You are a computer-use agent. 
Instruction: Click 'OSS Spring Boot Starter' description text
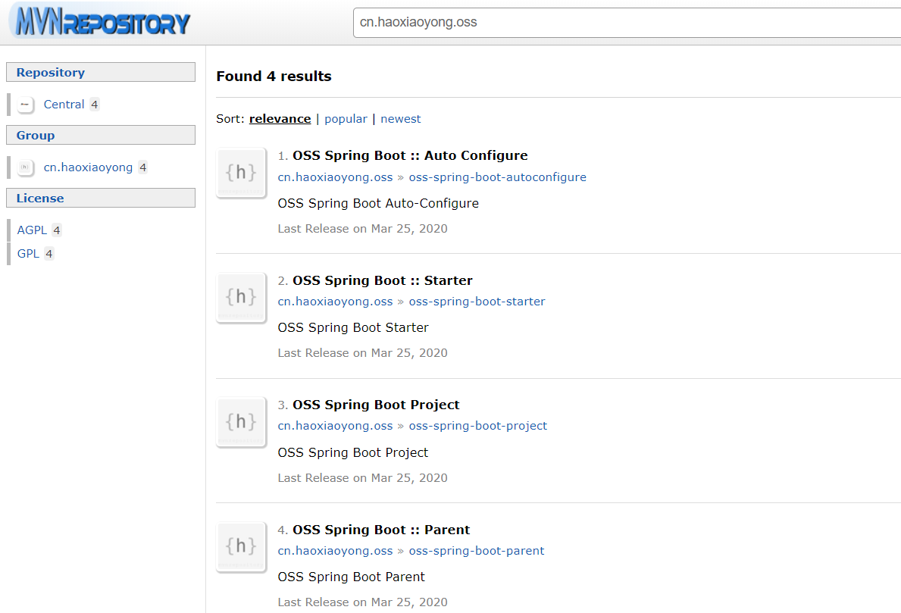353,327
